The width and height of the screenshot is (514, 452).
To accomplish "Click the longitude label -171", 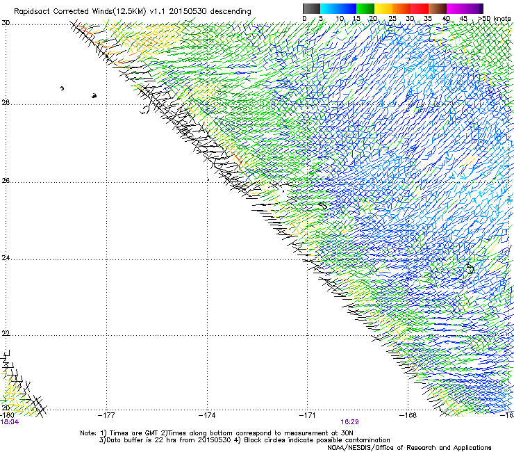I will tap(308, 415).
